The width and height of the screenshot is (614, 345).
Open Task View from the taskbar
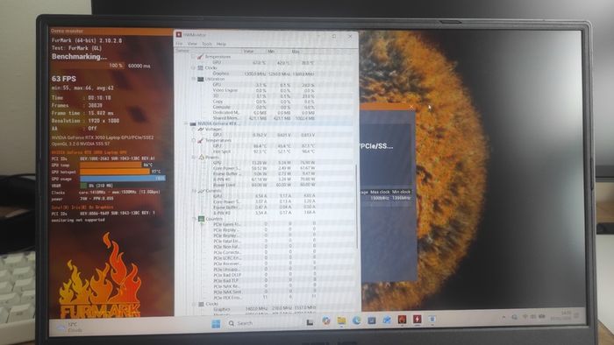pos(310,322)
